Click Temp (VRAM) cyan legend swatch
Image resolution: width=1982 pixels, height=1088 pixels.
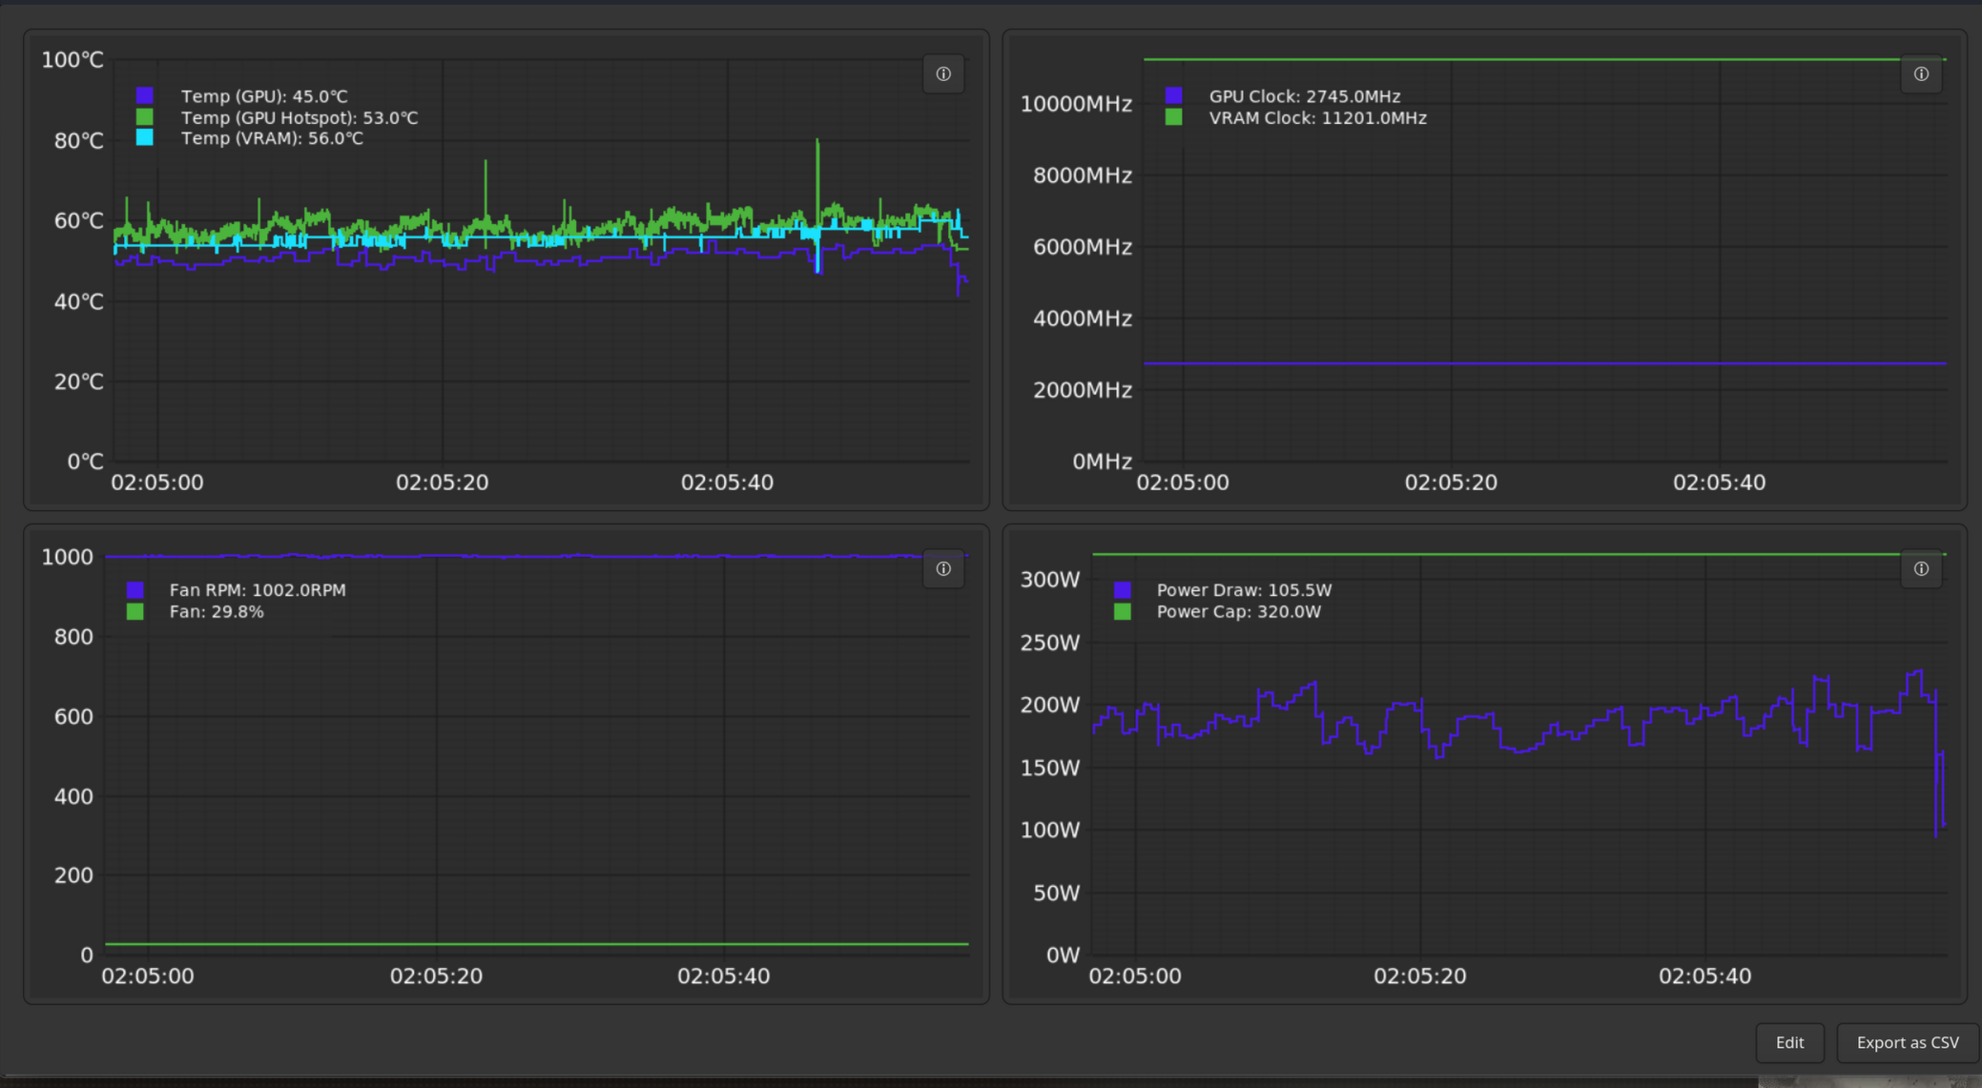pyautogui.click(x=145, y=137)
